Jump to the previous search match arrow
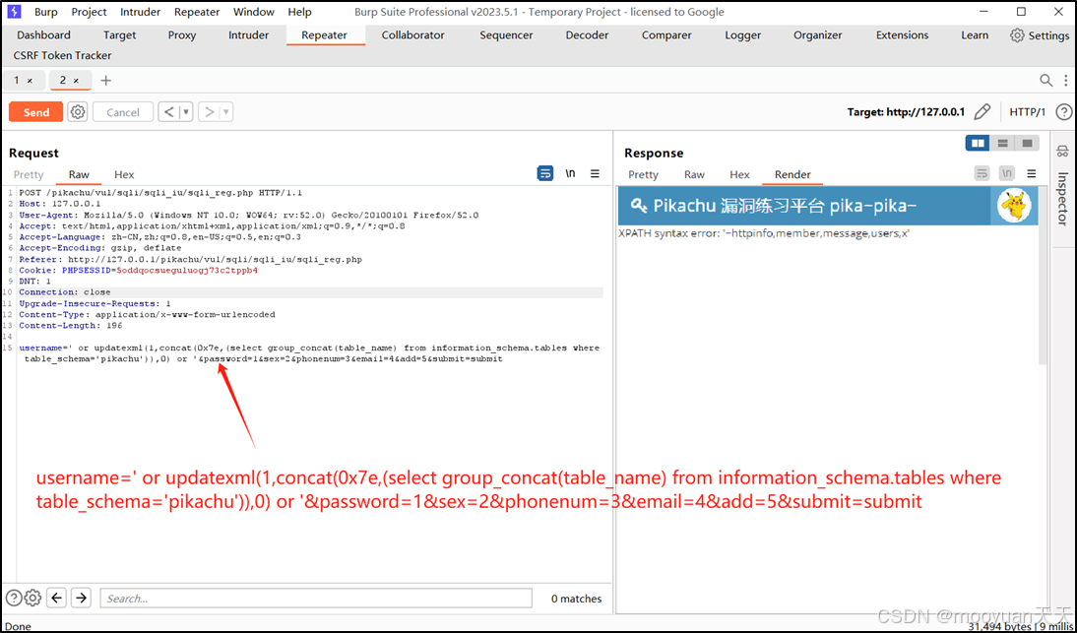The height and width of the screenshot is (633, 1077). click(57, 598)
